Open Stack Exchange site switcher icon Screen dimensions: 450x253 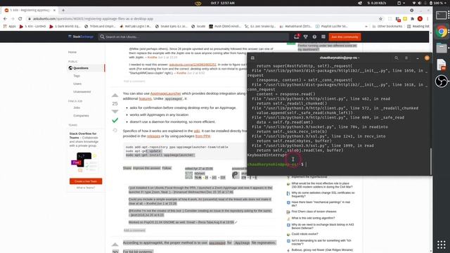pyautogui.click(x=323, y=37)
